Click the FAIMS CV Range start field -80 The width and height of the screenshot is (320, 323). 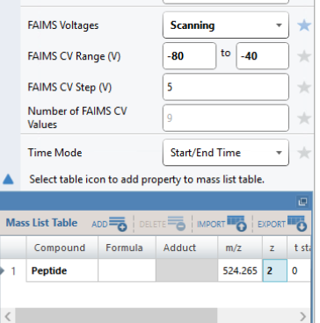coord(189,56)
